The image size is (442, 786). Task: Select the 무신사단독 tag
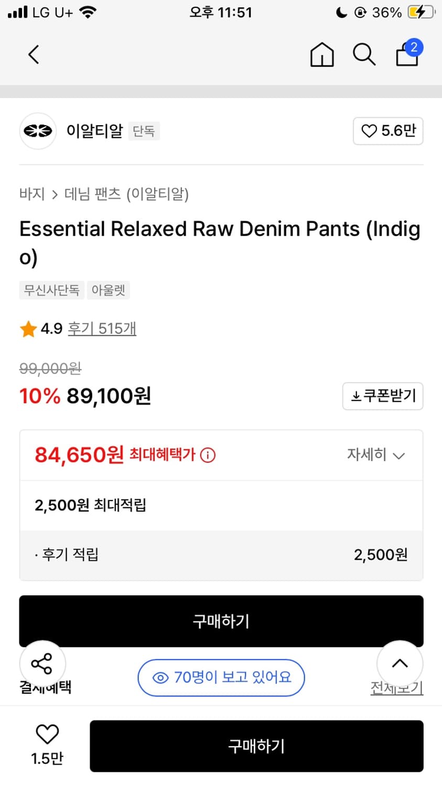(x=51, y=290)
